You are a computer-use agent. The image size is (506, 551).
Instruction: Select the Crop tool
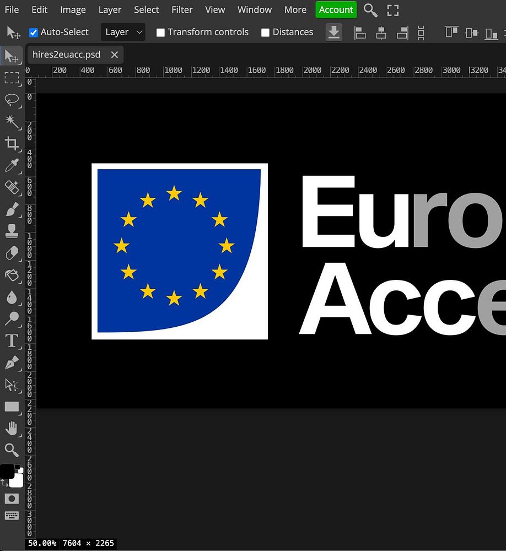pos(12,143)
